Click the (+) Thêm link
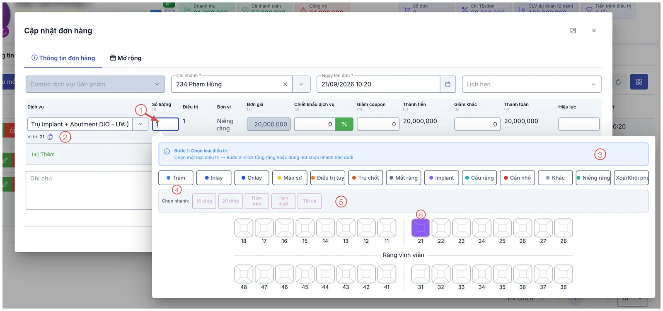The image size is (663, 311). [43, 154]
